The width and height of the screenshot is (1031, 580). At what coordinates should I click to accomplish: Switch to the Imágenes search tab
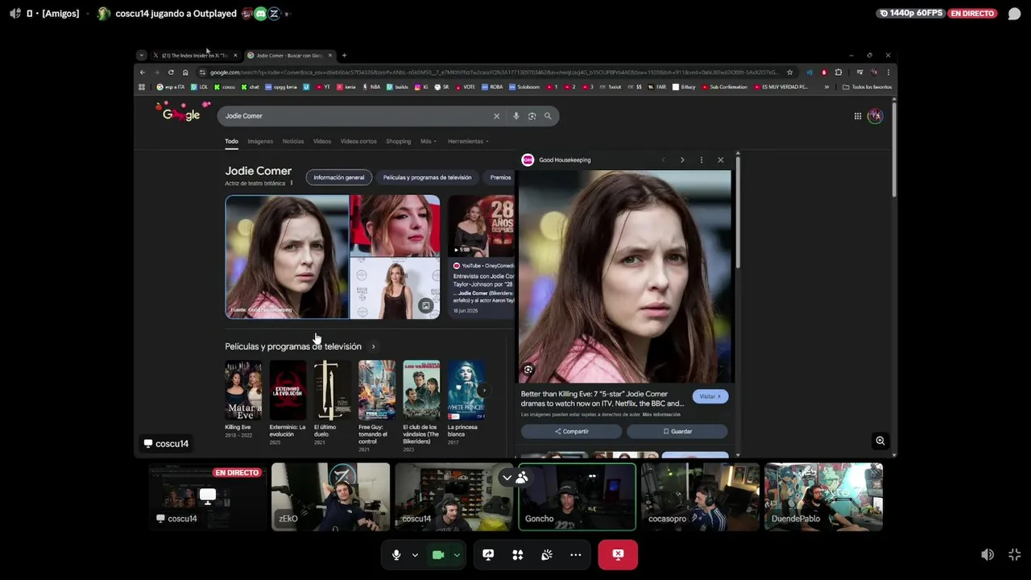click(x=260, y=141)
